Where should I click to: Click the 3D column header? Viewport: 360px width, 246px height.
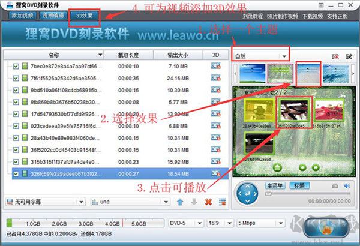[x=215, y=55]
